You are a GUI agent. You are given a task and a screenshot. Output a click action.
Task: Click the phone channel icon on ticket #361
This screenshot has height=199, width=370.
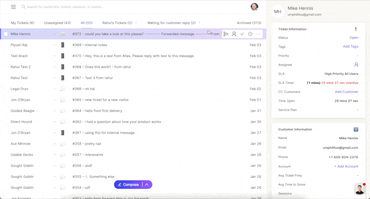point(62,133)
